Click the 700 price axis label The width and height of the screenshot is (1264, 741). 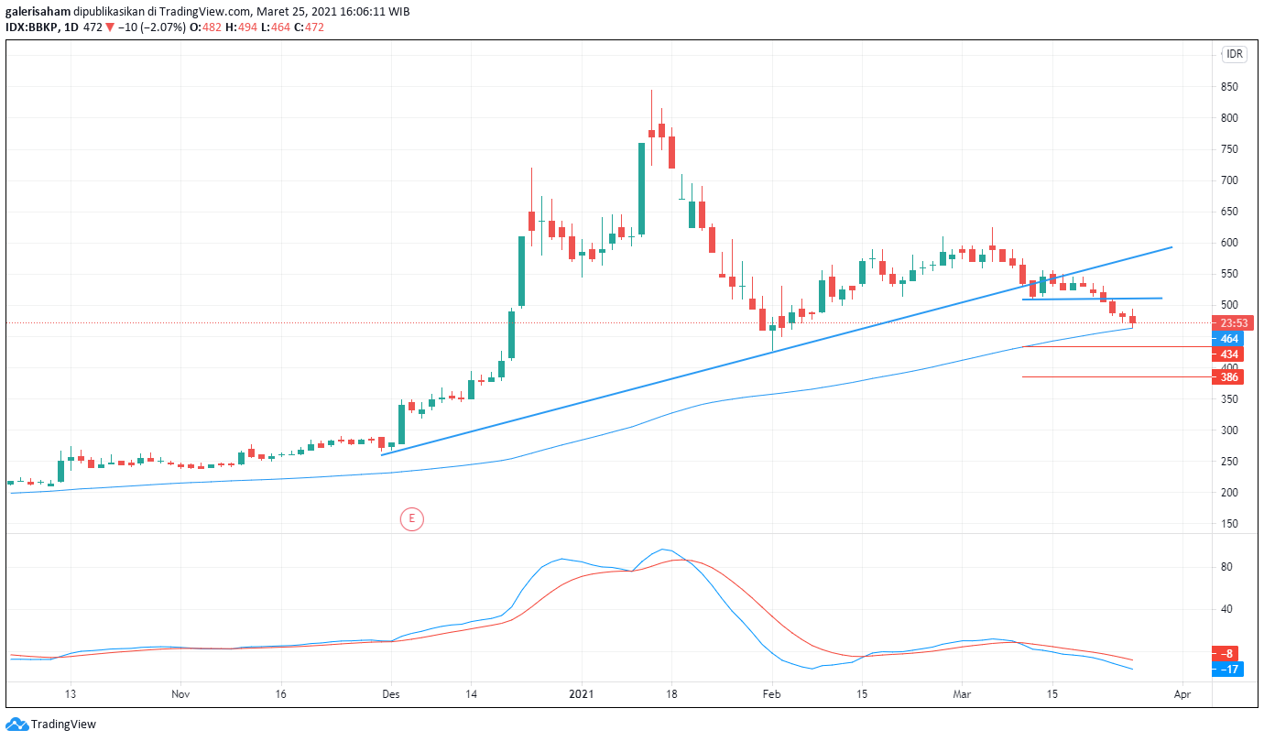1229,180
